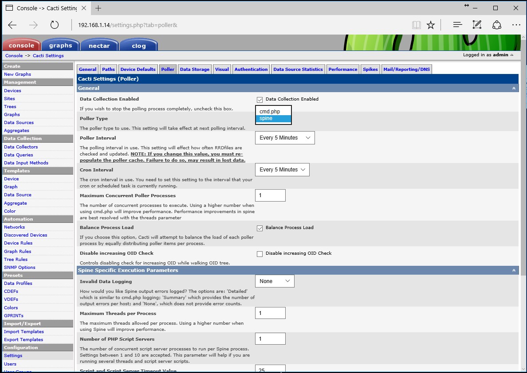Open the Mail/Reporting/DNS tab

coord(407,69)
